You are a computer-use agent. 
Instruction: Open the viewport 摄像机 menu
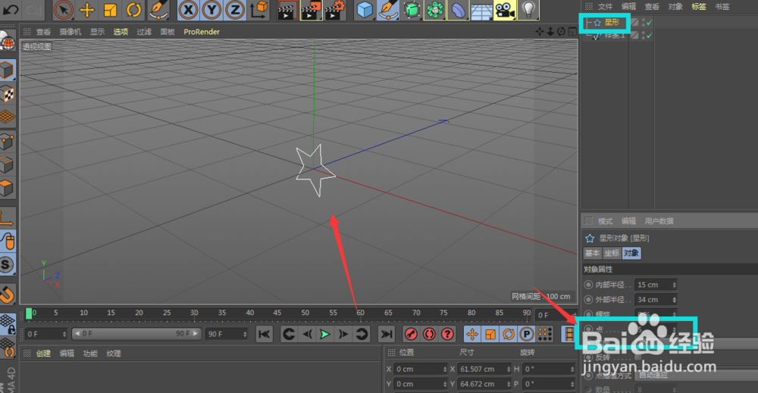70,32
